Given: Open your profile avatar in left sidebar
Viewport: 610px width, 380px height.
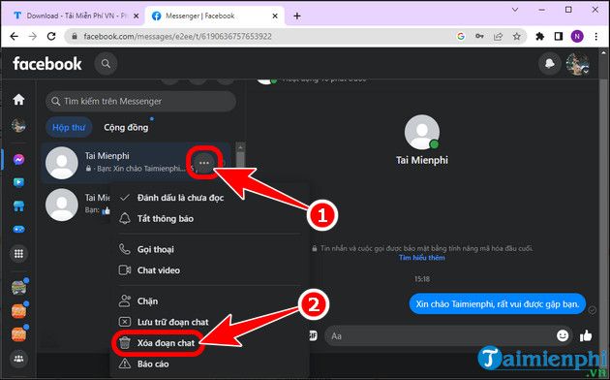Looking at the screenshot, I should pos(18,125).
